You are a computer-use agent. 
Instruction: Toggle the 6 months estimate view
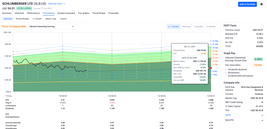(211, 27)
